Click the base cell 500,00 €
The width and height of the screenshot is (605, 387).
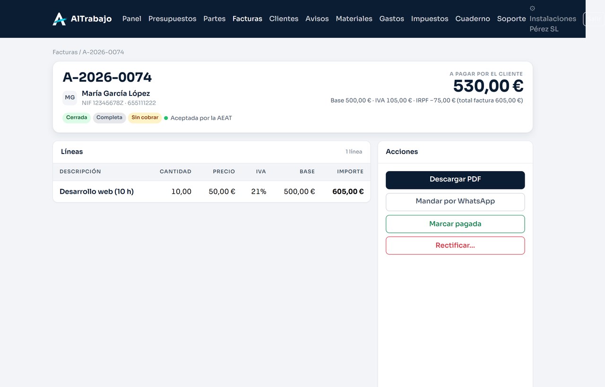coord(299,192)
